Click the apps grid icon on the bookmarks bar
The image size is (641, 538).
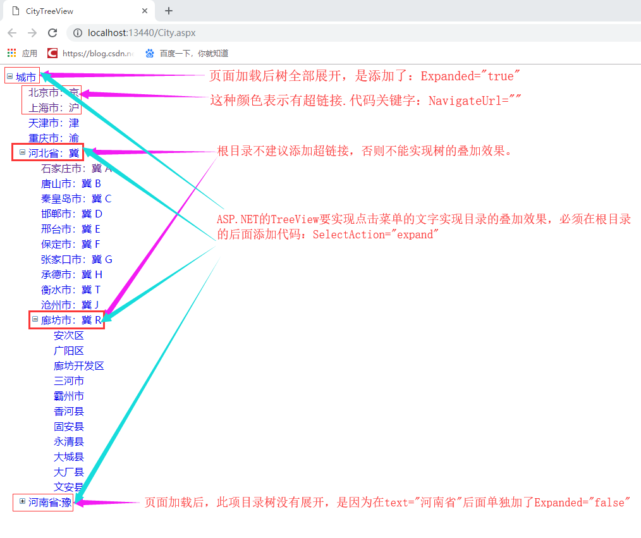click(x=11, y=53)
